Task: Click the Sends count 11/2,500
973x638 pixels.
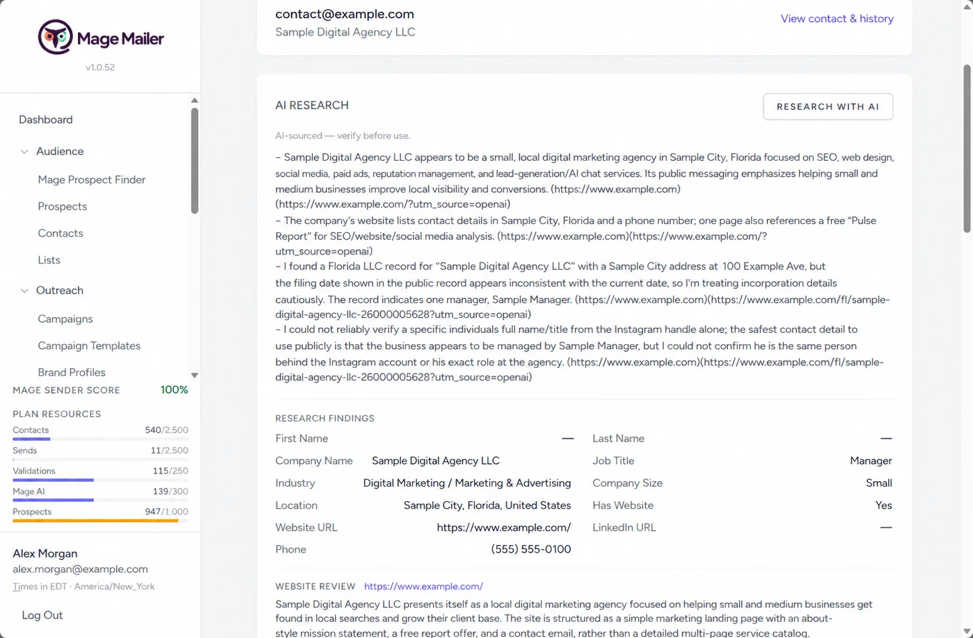Action: pos(169,450)
